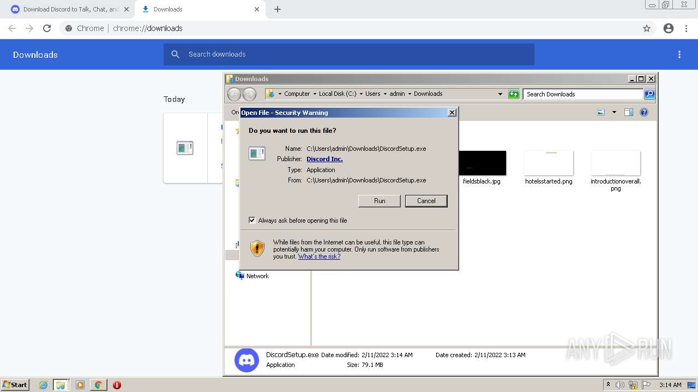Open the Downloads page three-dot more actions menu
698x392 pixels.
pos(679,54)
